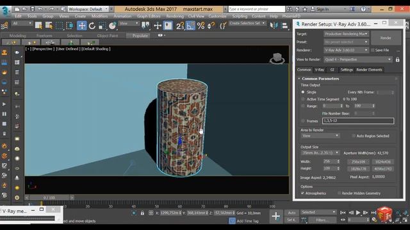Open the Render Elements tab
Viewport: 410px width, 230px height.
click(x=369, y=70)
